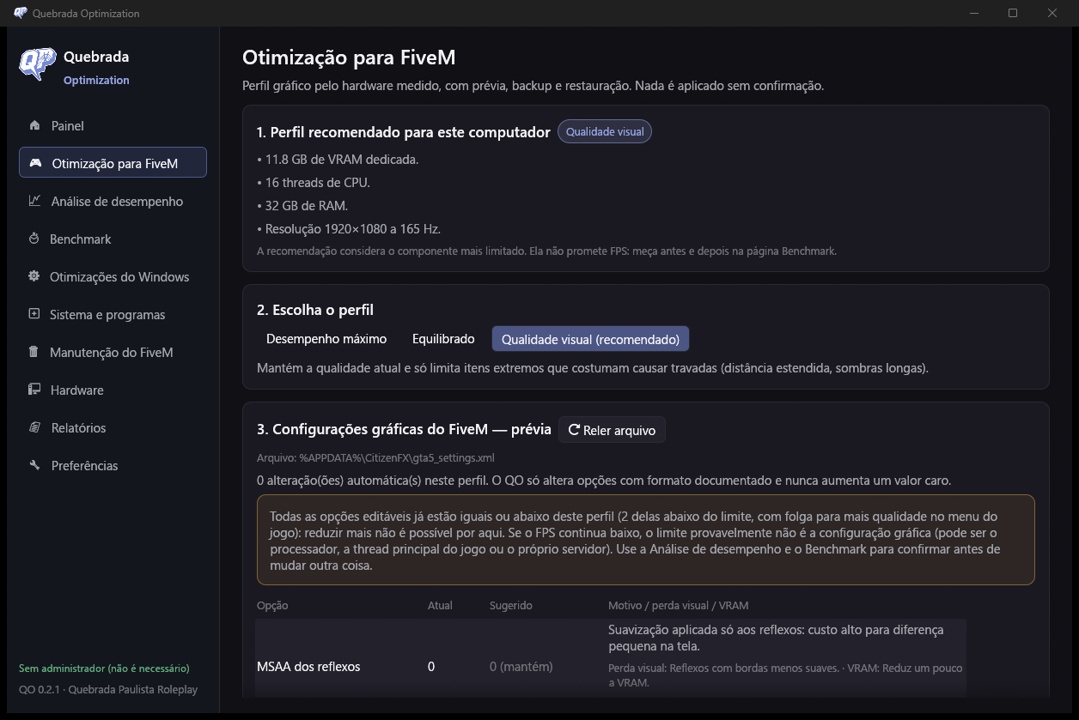Open the Preferências page label
Image resolution: width=1079 pixels, height=720 pixels.
pyautogui.click(x=85, y=466)
